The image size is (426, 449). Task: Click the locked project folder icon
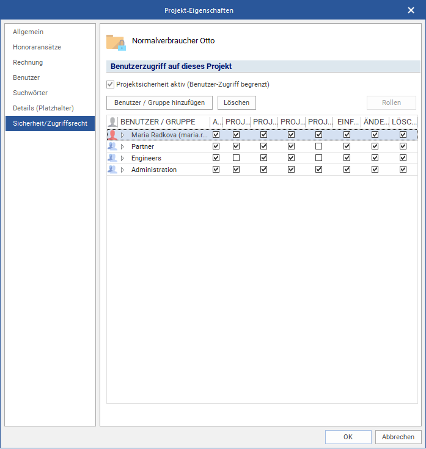[x=116, y=42]
